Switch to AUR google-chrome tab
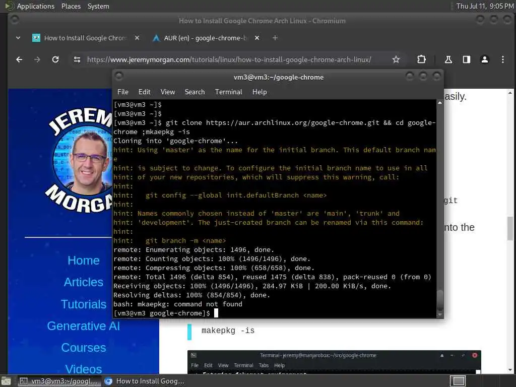516x387 pixels. pyautogui.click(x=201, y=38)
